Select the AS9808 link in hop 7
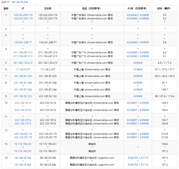 [138, 76]
